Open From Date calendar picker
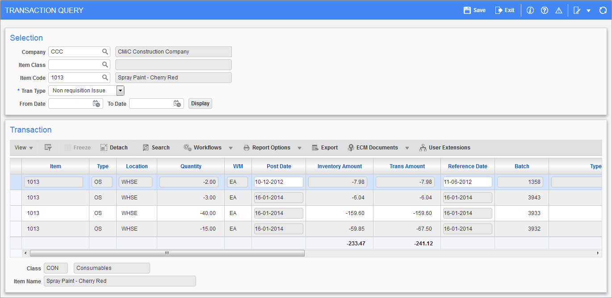 pyautogui.click(x=96, y=103)
